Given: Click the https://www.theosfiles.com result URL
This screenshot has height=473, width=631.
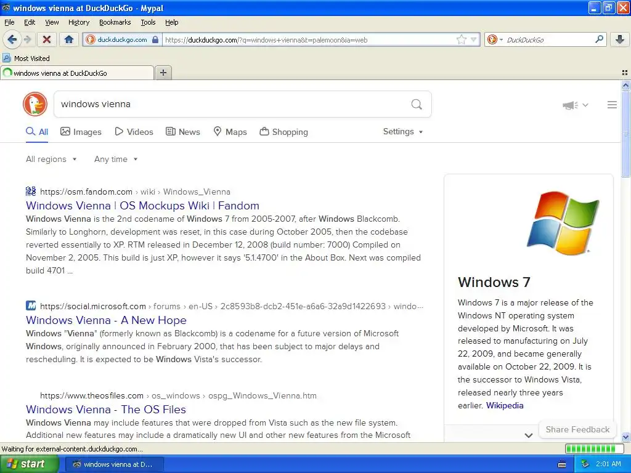Looking at the screenshot, I should tap(92, 396).
